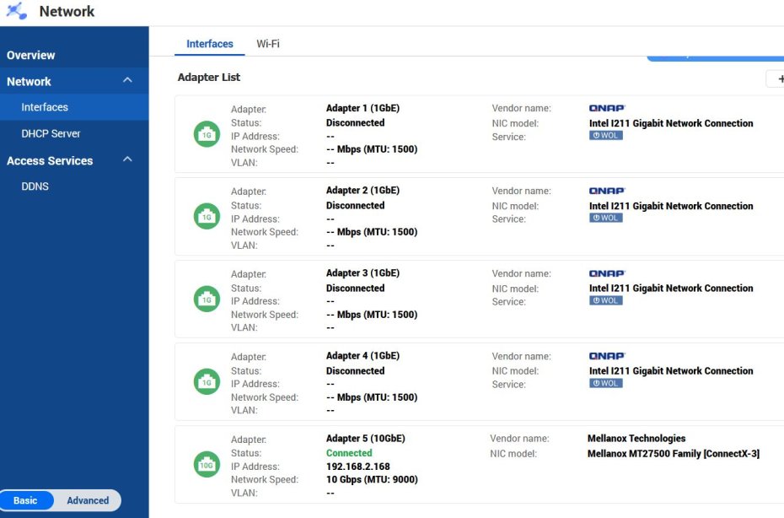
Task: Click the plus button beside Adapter List
Action: click(778, 78)
